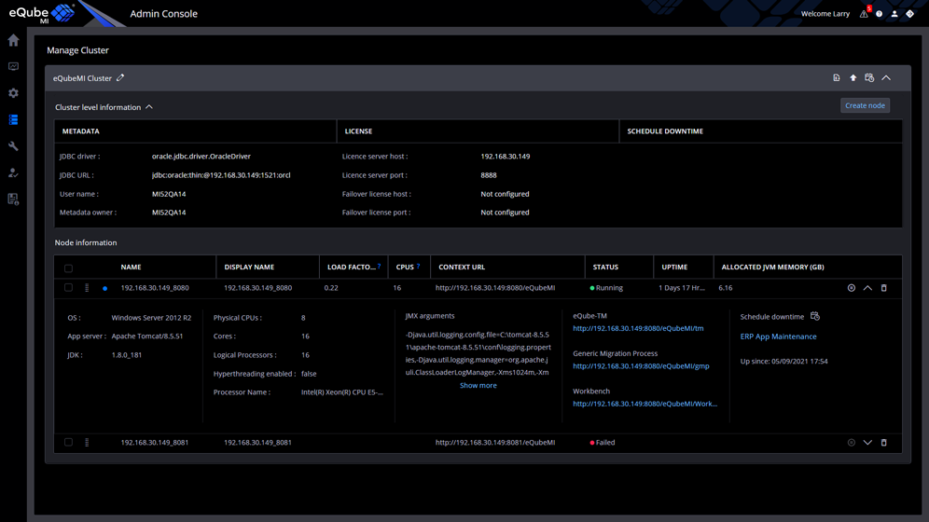The image size is (929, 522).
Task: Click drag handle of 192.168.30.149_8081 row
Action: tap(87, 442)
